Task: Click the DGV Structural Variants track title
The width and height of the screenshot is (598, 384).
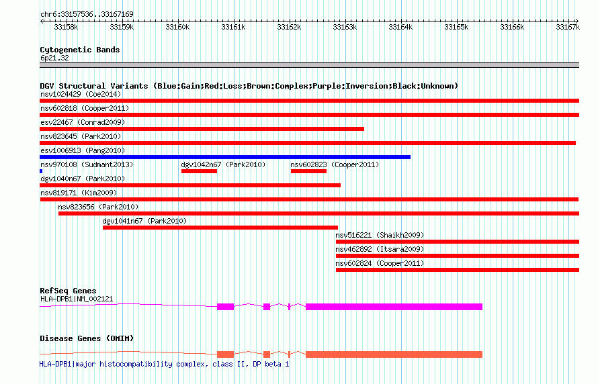Action: pos(249,86)
